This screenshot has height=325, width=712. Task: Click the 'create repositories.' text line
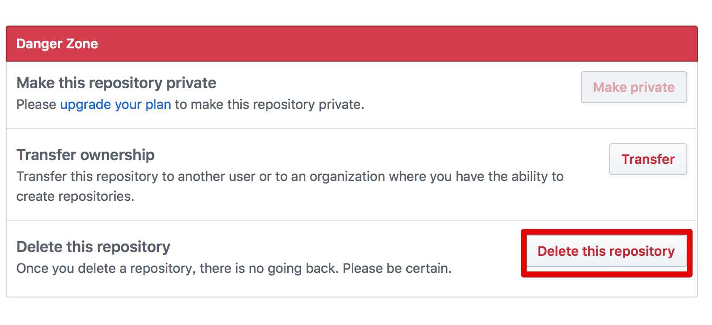point(75,196)
